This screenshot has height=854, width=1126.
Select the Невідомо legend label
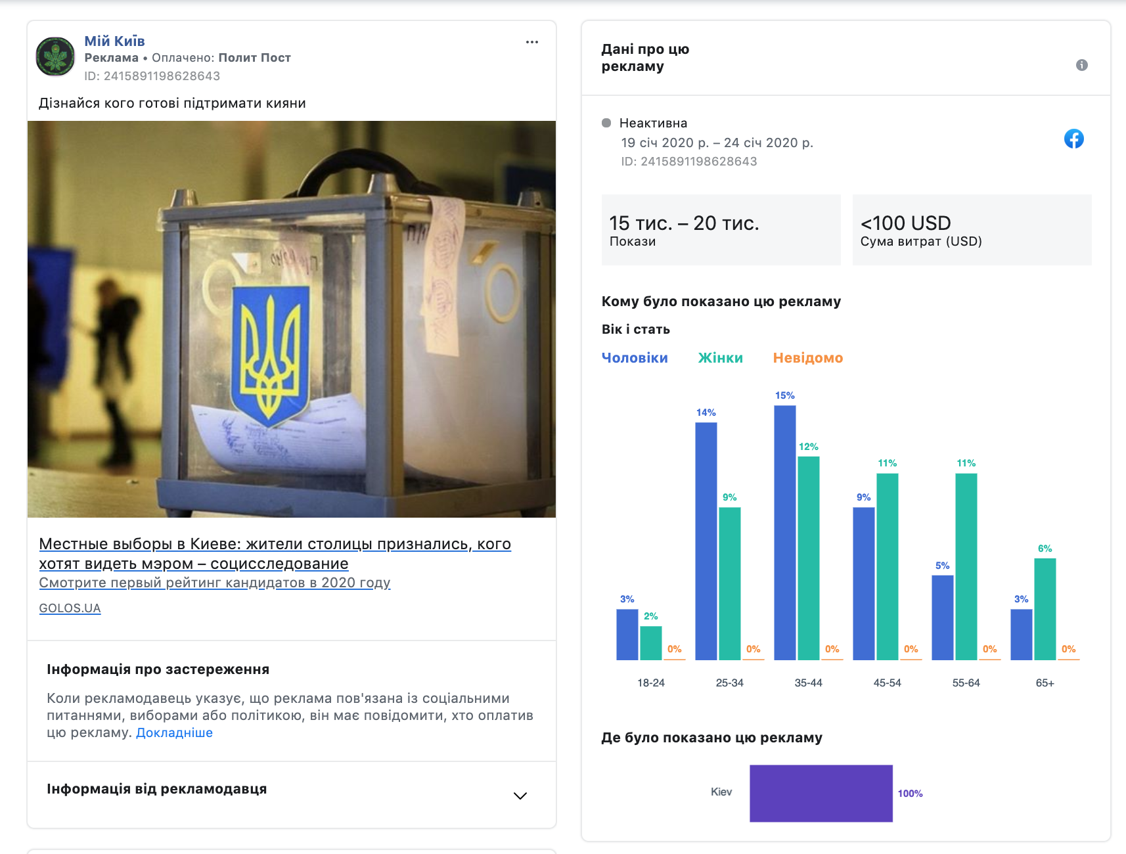807,358
